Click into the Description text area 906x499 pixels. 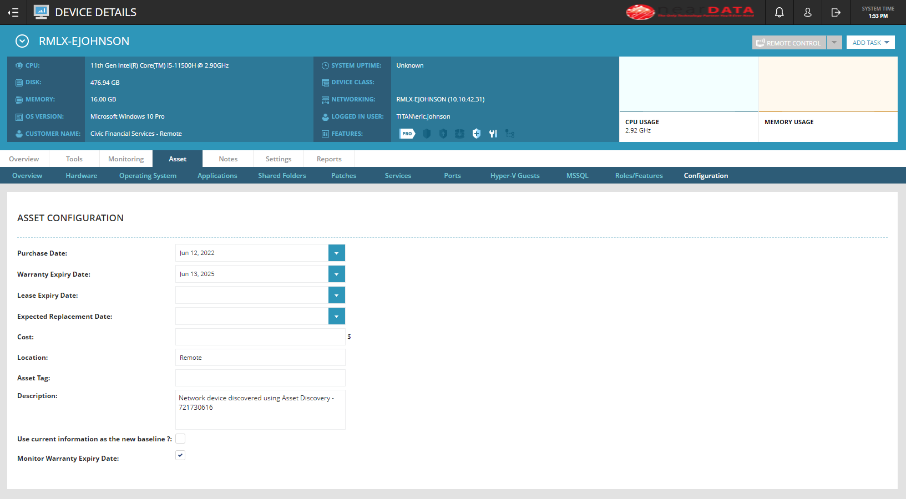coord(260,410)
